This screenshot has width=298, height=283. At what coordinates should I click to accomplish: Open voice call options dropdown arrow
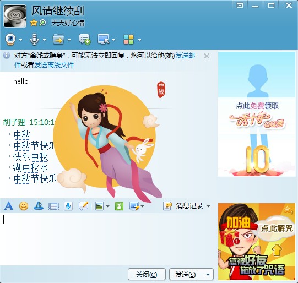point(44,40)
